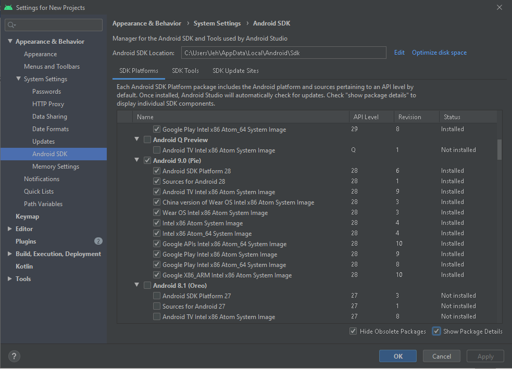Image resolution: width=512 pixels, height=369 pixels.
Task: Click the search magnifier icon in sidebar
Action: (x=11, y=25)
